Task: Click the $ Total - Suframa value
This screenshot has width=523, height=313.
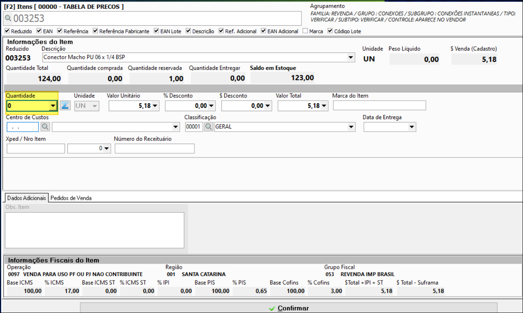Action: tap(438, 291)
